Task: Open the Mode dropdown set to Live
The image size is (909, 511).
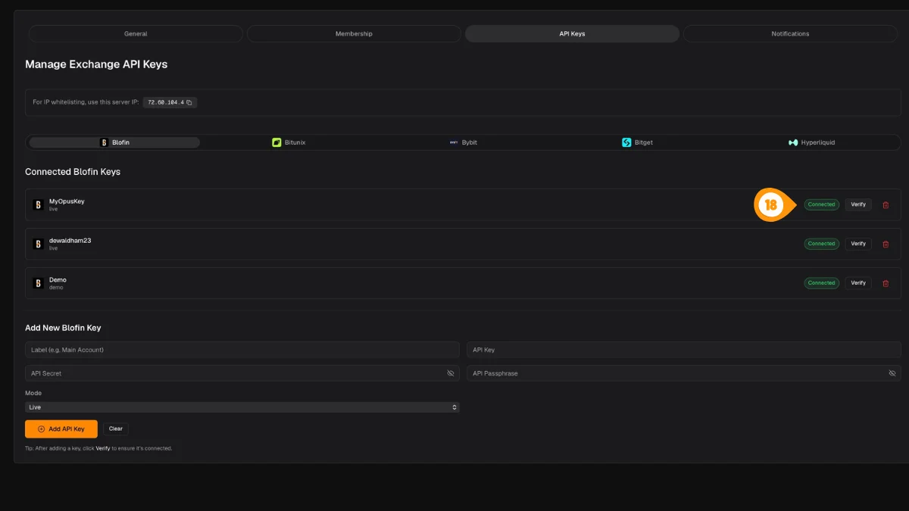Action: (x=242, y=407)
